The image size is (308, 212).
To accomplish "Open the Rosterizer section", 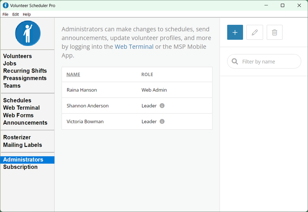I will (x=17, y=137).
